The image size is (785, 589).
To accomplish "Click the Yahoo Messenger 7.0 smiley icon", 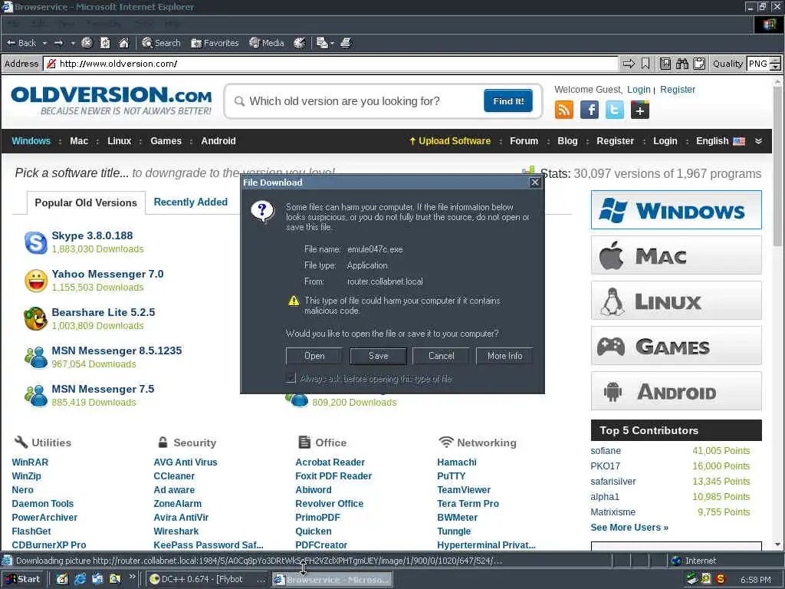I will pyautogui.click(x=35, y=281).
